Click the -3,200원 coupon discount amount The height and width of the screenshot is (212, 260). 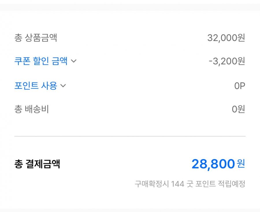[x=227, y=61]
